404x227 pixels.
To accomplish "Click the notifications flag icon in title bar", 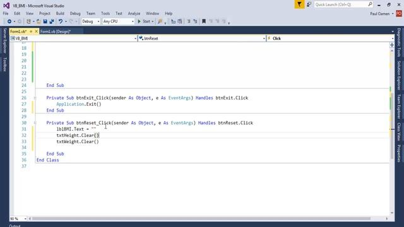I will pyautogui.click(x=299, y=4).
